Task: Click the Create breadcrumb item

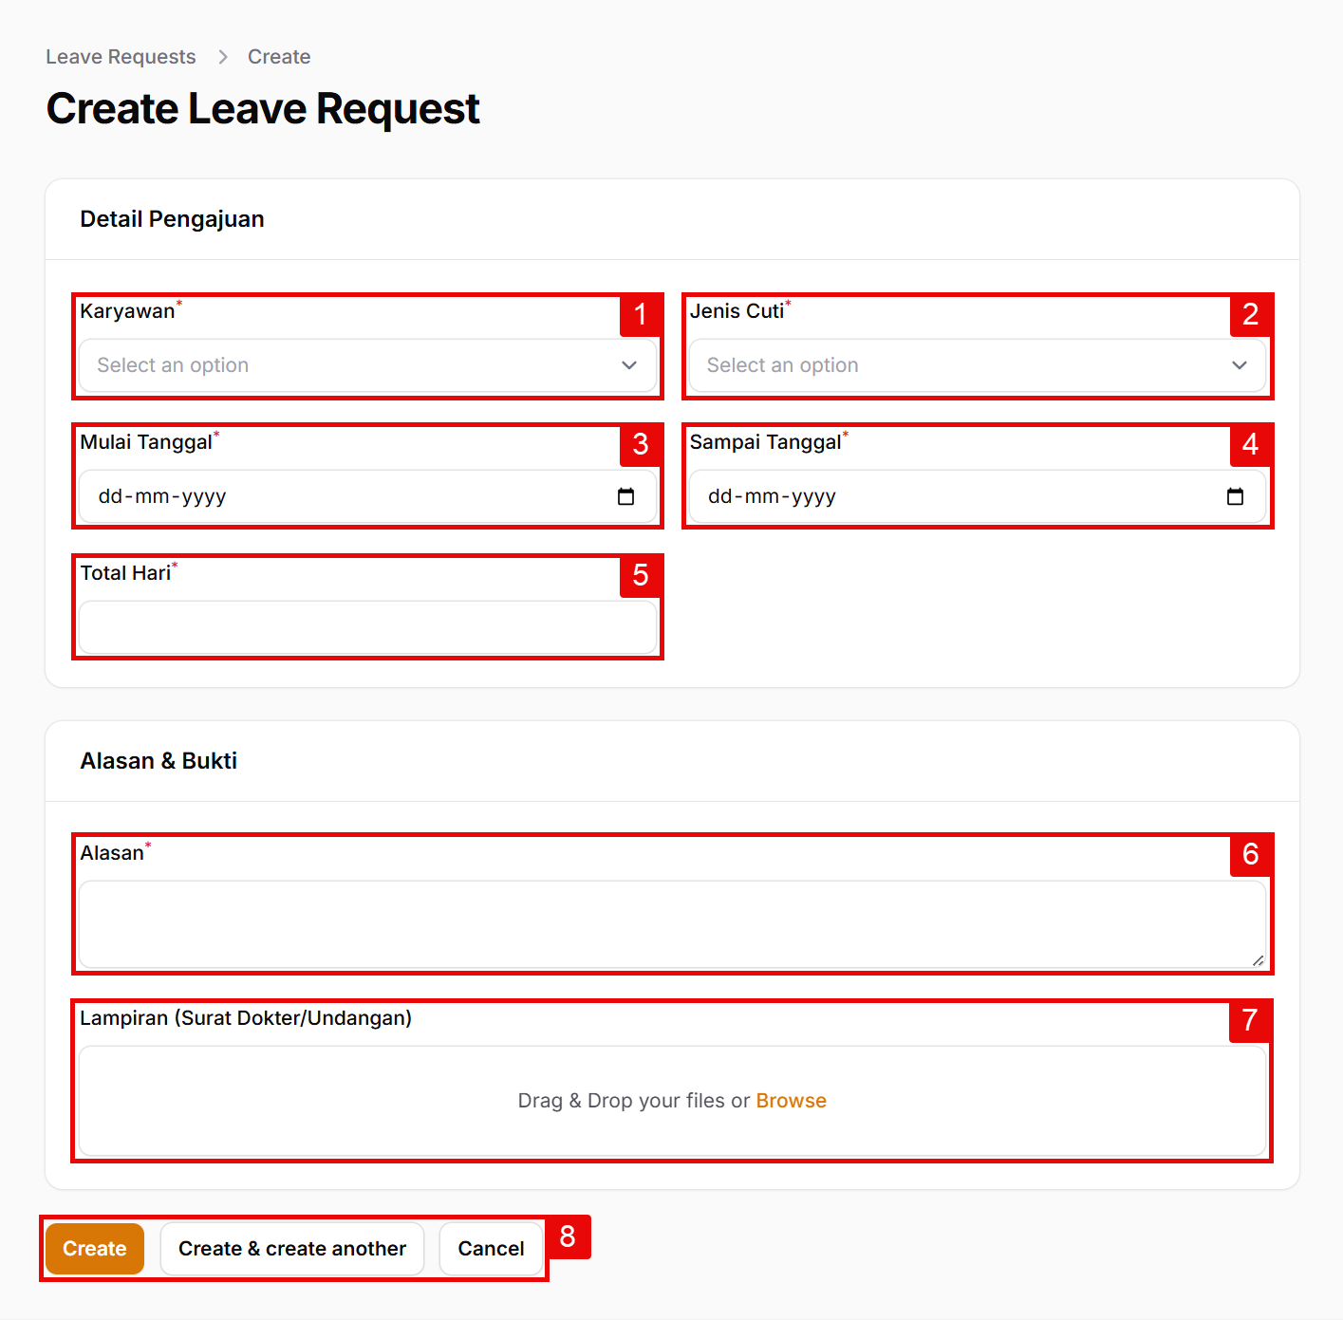Action: (279, 57)
